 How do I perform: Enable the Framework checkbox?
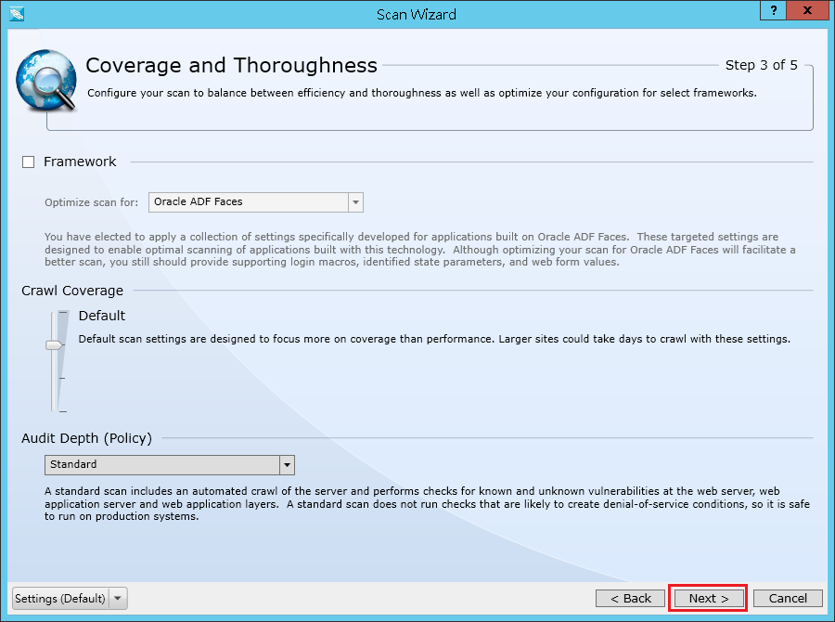(28, 162)
